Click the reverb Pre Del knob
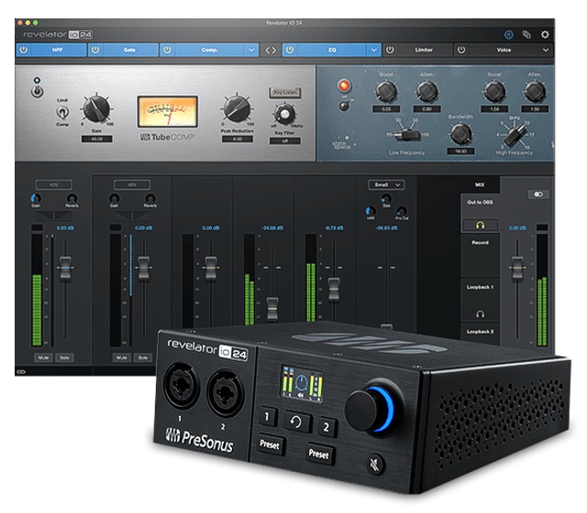 point(402,211)
